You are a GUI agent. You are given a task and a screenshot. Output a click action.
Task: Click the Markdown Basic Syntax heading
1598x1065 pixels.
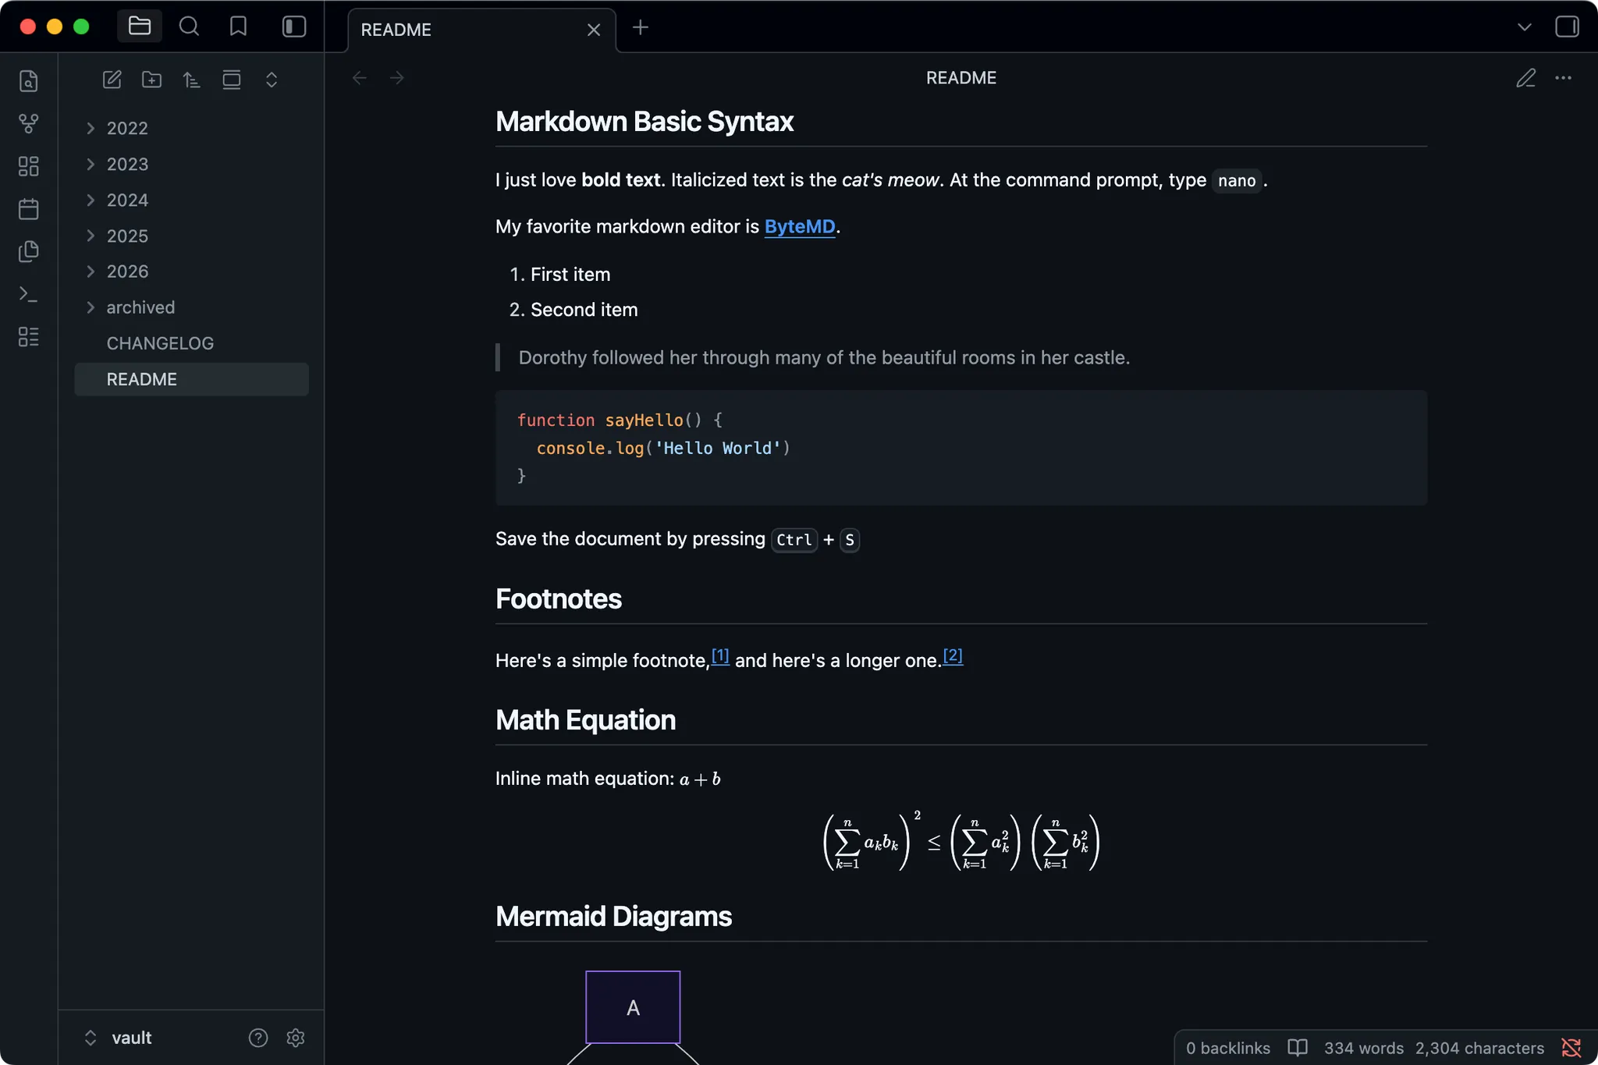pos(645,122)
